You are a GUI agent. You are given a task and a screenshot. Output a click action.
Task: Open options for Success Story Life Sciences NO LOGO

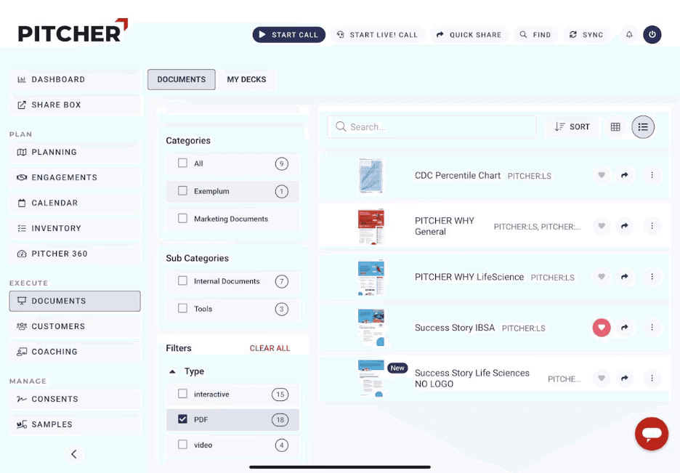[652, 378]
